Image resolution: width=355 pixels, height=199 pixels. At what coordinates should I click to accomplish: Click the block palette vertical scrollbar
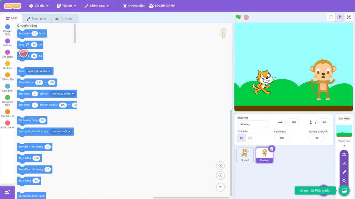tap(75, 33)
